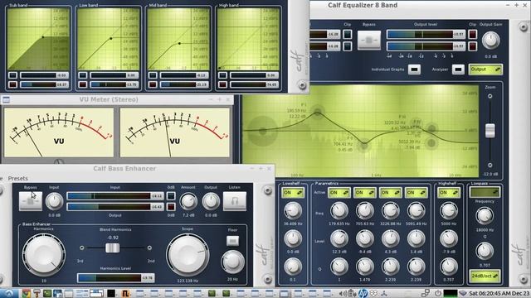
Task: Open the third Parametrics Active ON dropdown
Action: (390, 193)
